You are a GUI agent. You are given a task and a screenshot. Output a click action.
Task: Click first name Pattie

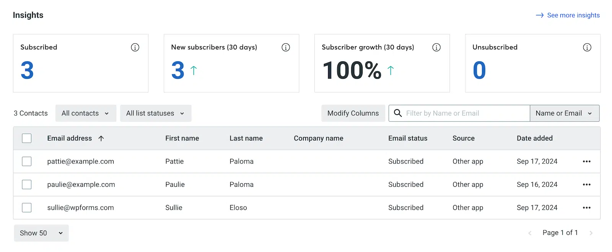(x=174, y=162)
